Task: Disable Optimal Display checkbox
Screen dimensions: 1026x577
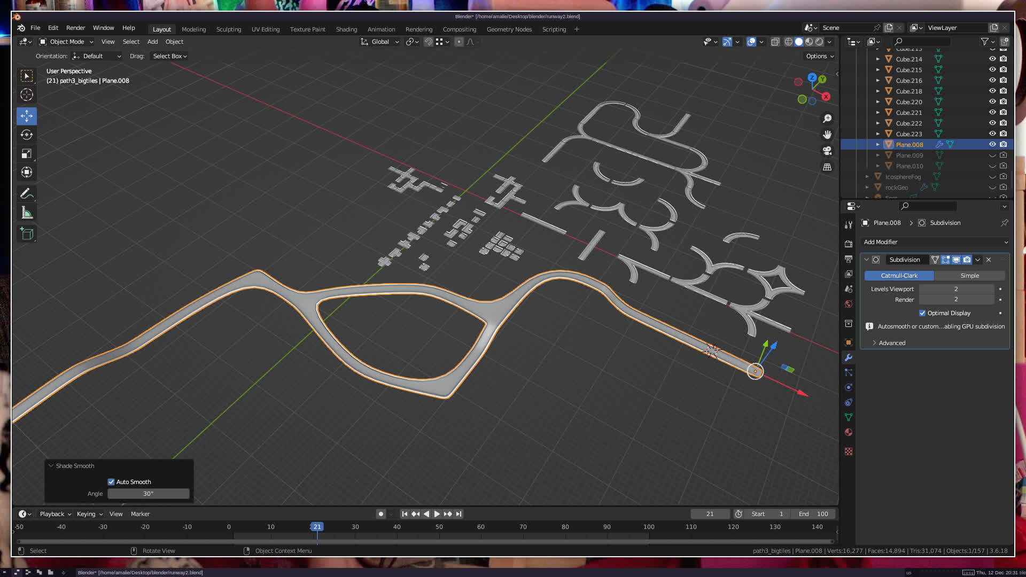Action: tap(922, 313)
